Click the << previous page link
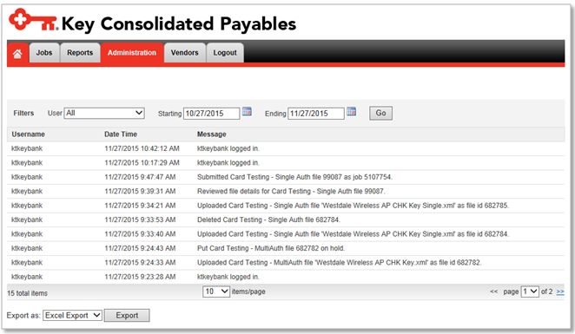This screenshot has width=575, height=334. pyautogui.click(x=494, y=291)
